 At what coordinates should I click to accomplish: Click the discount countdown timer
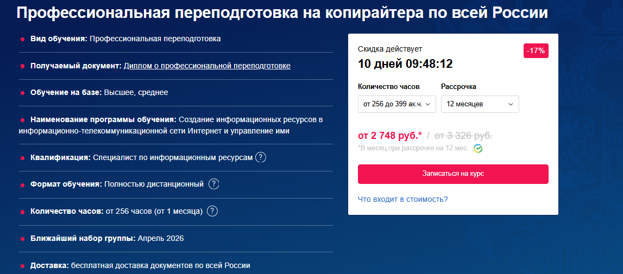(405, 64)
